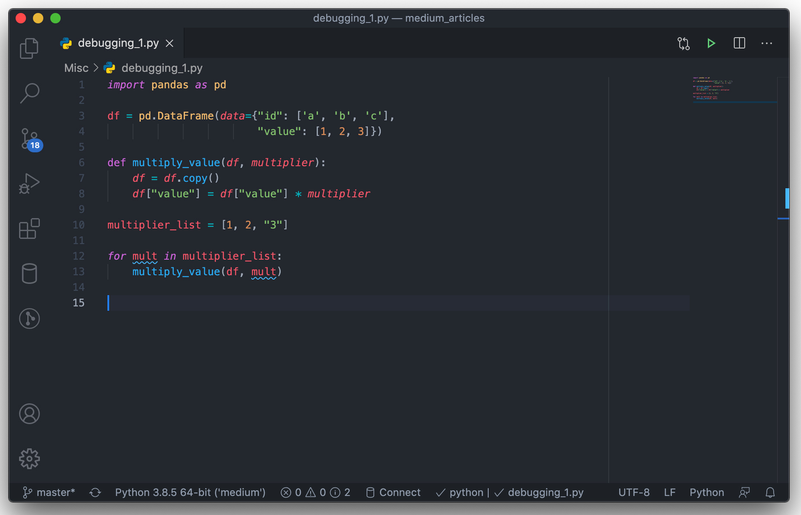
Task: Select the Python 3.8.5 64-bit interpreter
Action: 190,492
